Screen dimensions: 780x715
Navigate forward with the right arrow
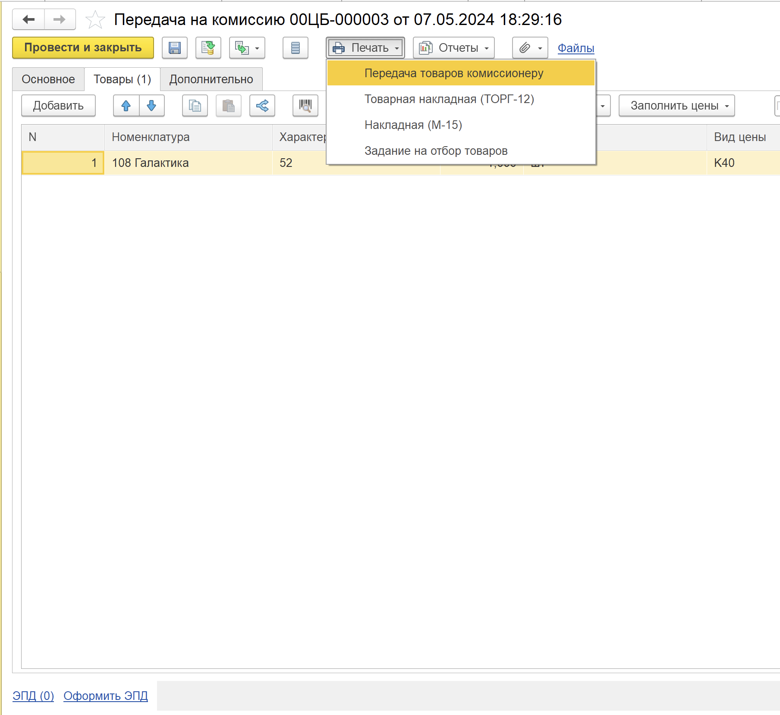pyautogui.click(x=60, y=19)
